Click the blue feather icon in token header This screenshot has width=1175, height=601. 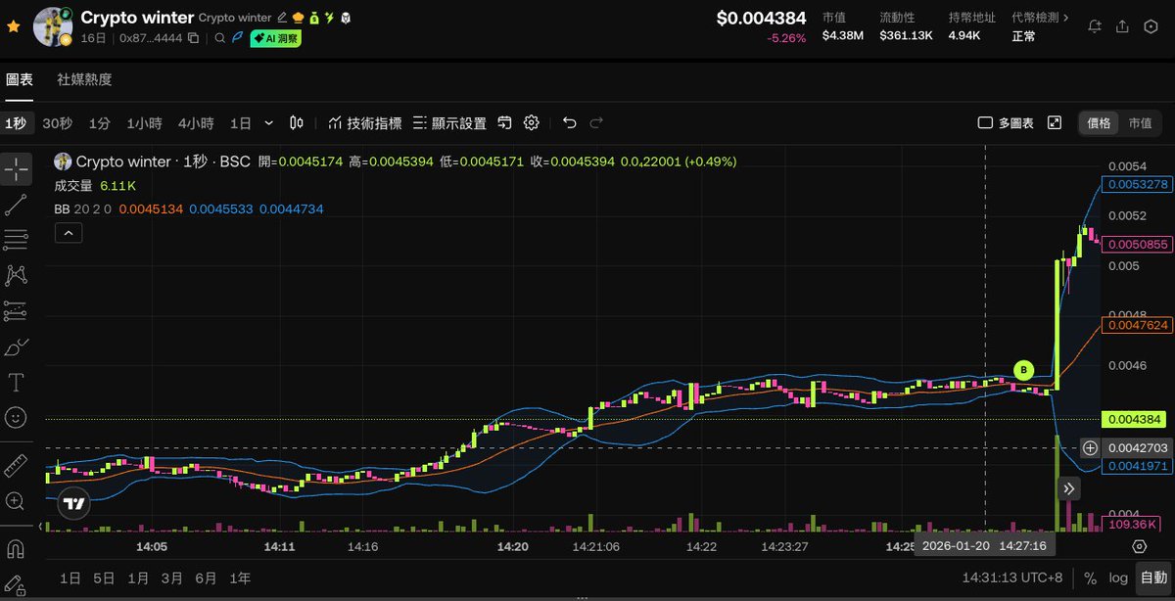237,38
